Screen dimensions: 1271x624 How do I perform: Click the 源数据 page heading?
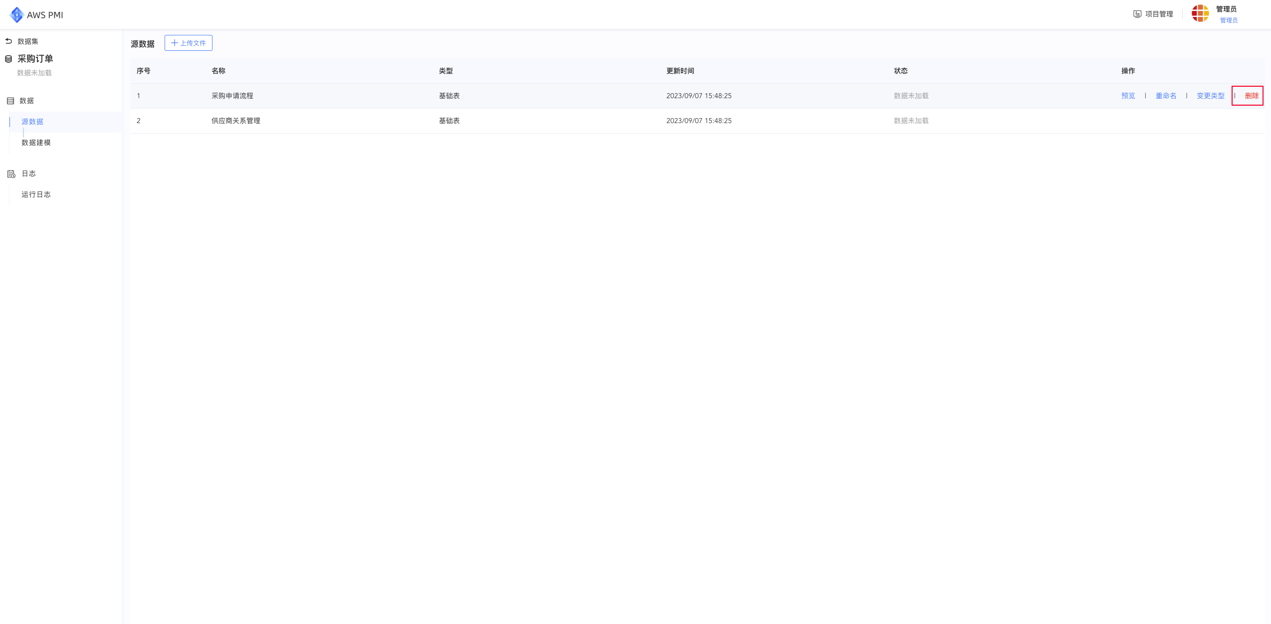[143, 44]
